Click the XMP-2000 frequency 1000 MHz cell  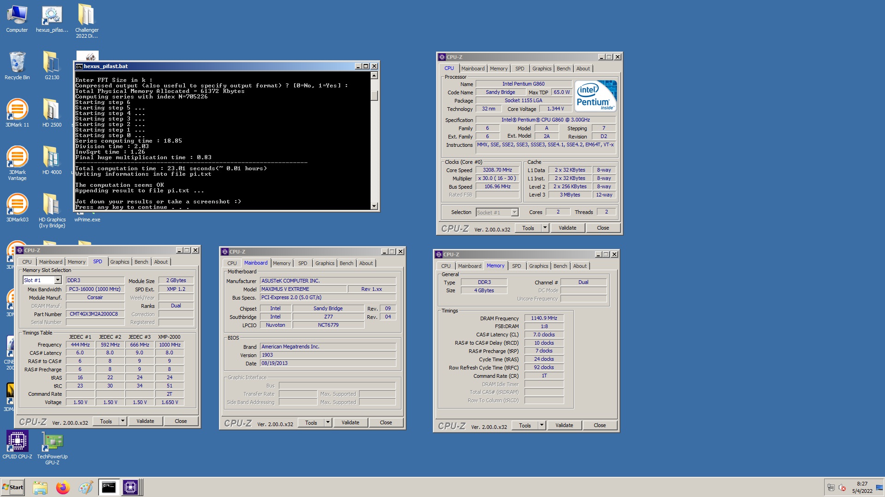pyautogui.click(x=170, y=345)
